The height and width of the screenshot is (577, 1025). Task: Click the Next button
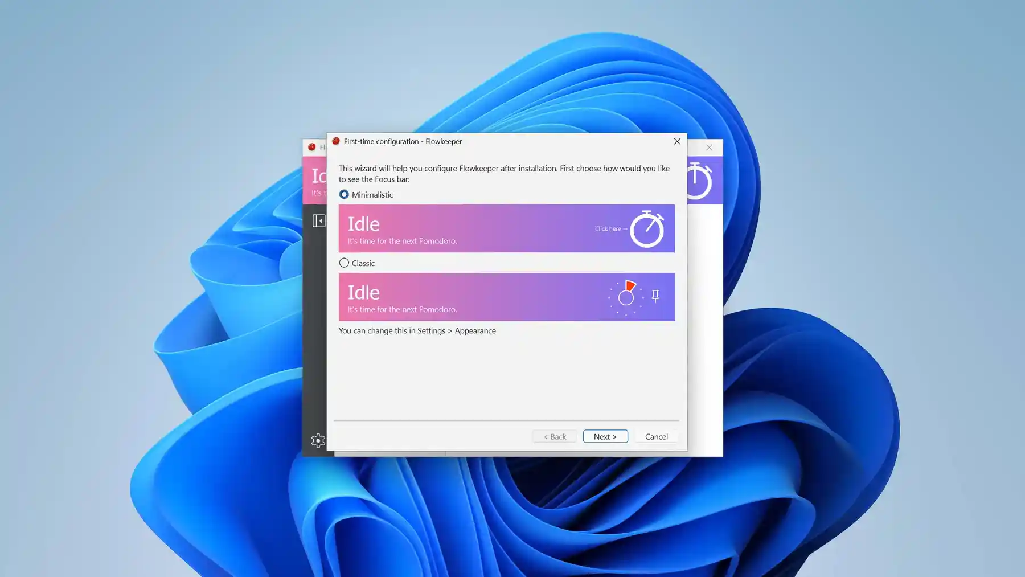point(605,436)
